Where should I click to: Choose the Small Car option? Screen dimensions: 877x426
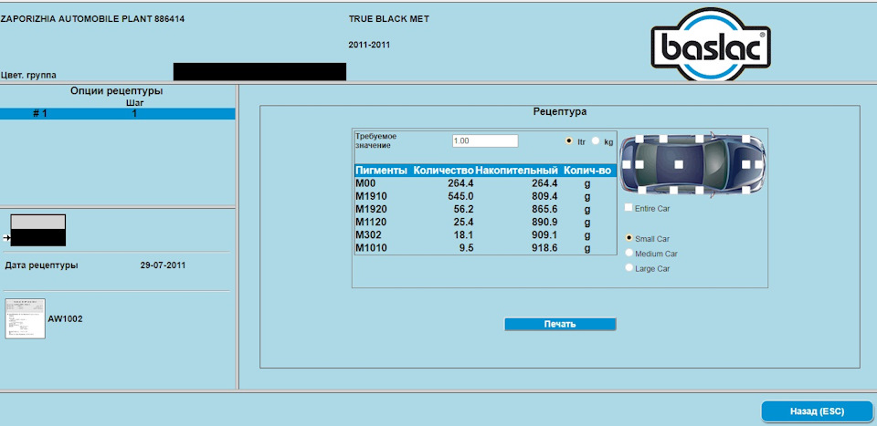tap(629, 238)
